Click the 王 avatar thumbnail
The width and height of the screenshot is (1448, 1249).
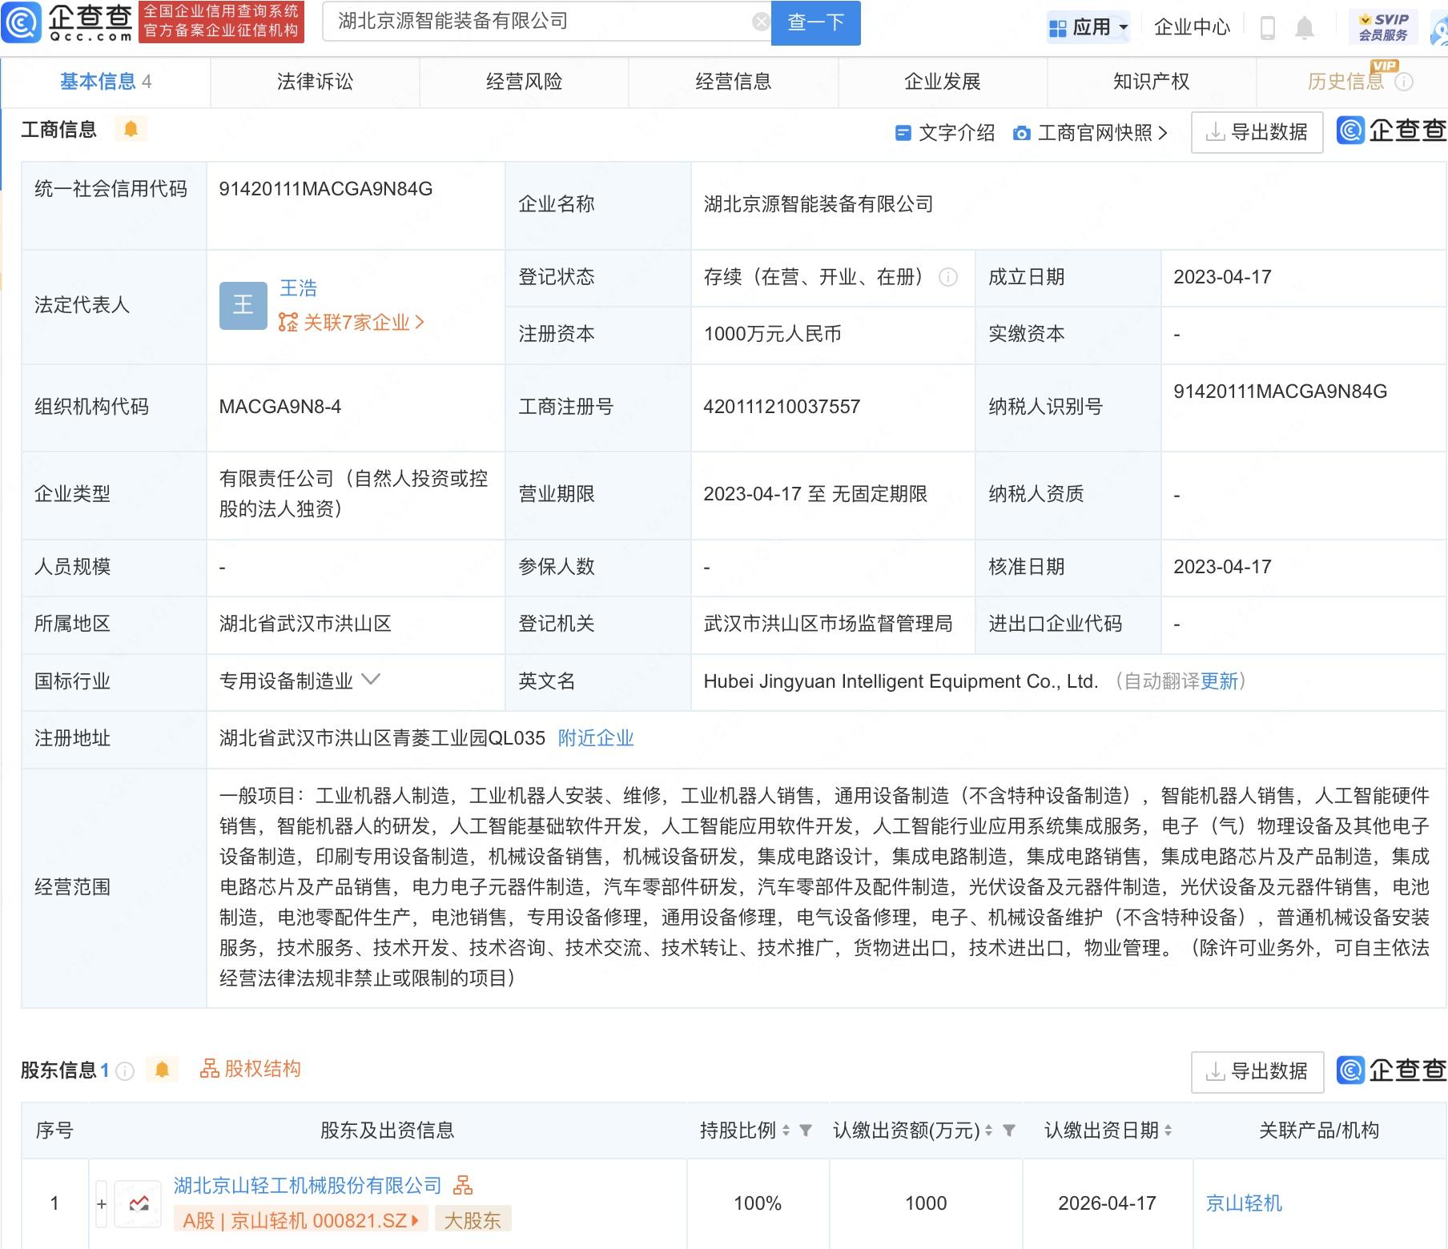243,305
